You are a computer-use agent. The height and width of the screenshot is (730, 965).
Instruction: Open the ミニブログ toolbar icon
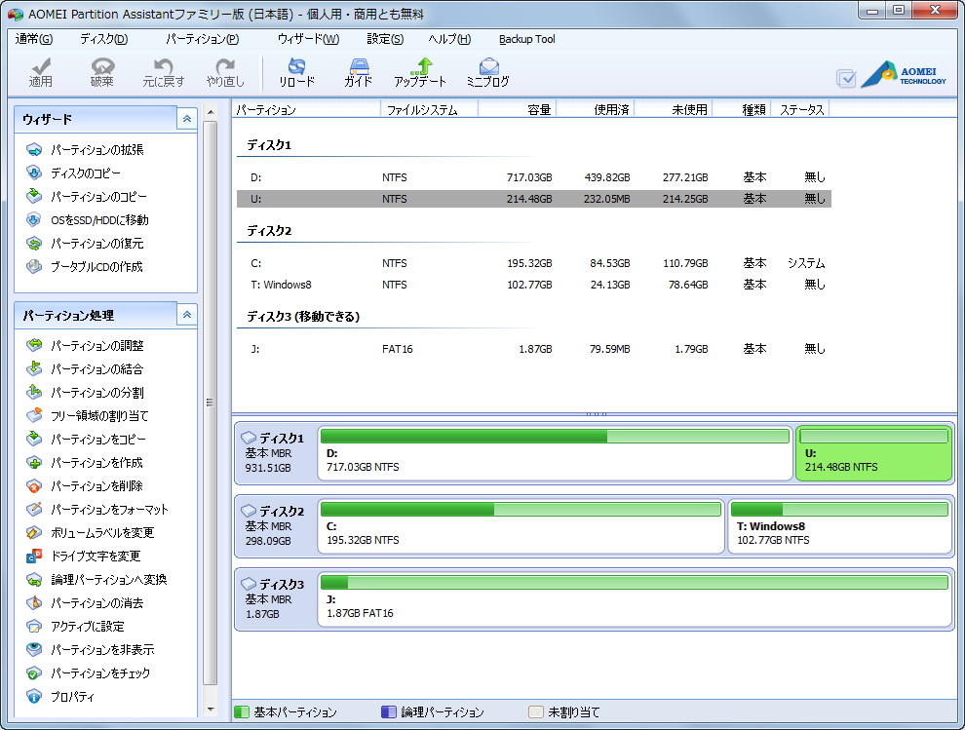tap(486, 71)
